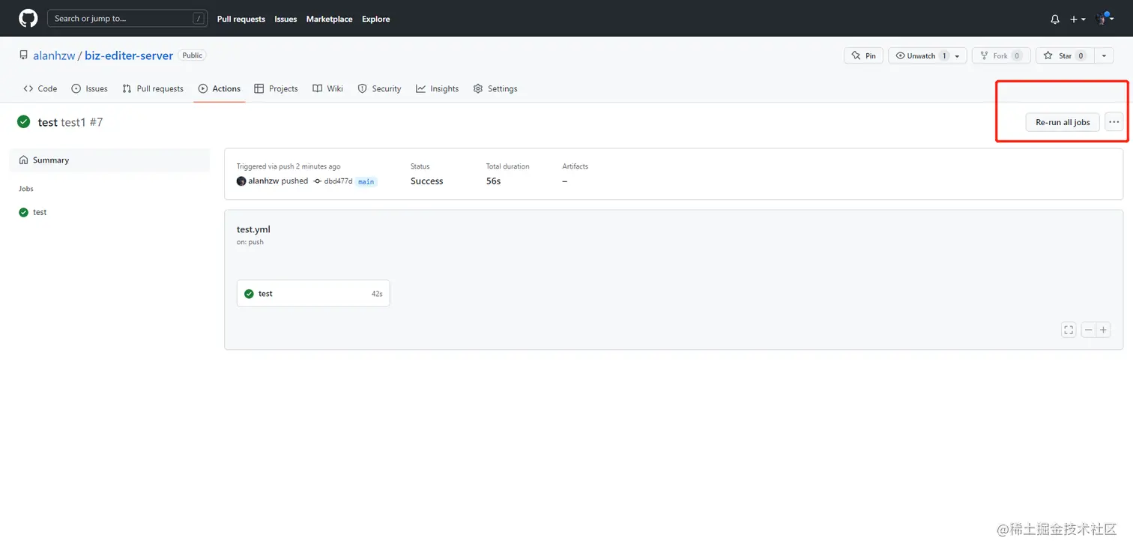Switch to the repository Pull requests tab

153,88
